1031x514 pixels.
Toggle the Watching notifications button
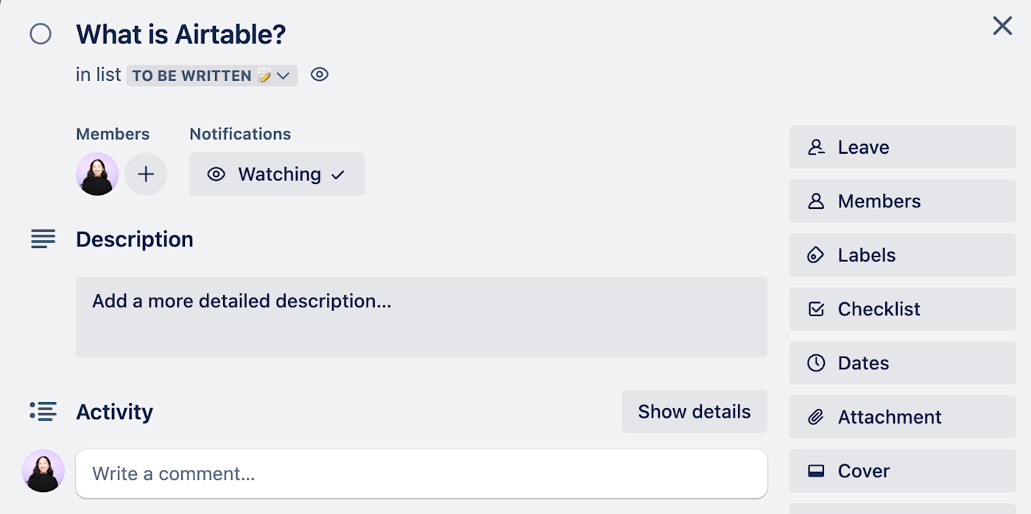(277, 174)
